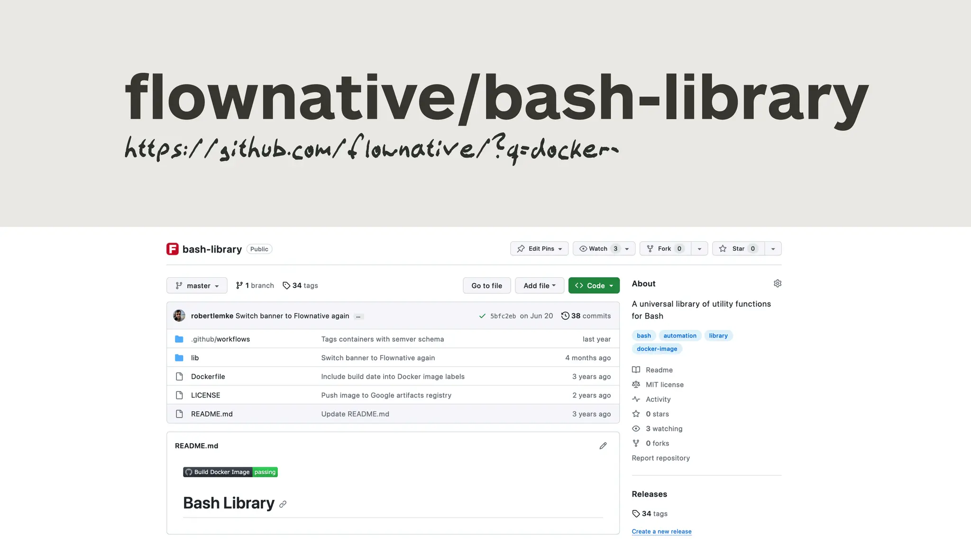Click robertlemke's avatar picture
The width and height of the screenshot is (971, 546).
coord(179,316)
